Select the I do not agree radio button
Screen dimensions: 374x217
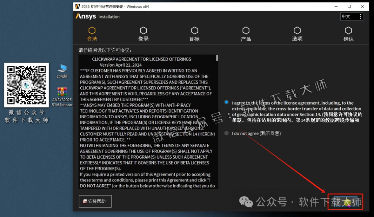pos(226,133)
